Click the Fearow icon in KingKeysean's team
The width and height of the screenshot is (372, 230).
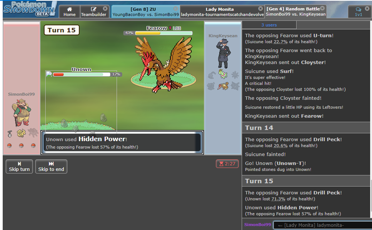[223, 86]
